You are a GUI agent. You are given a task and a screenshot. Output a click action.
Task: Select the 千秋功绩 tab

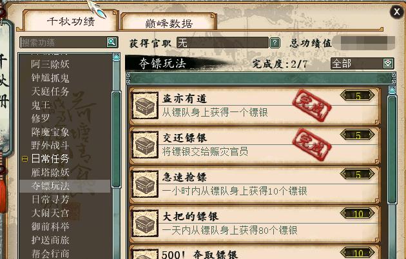coord(71,21)
